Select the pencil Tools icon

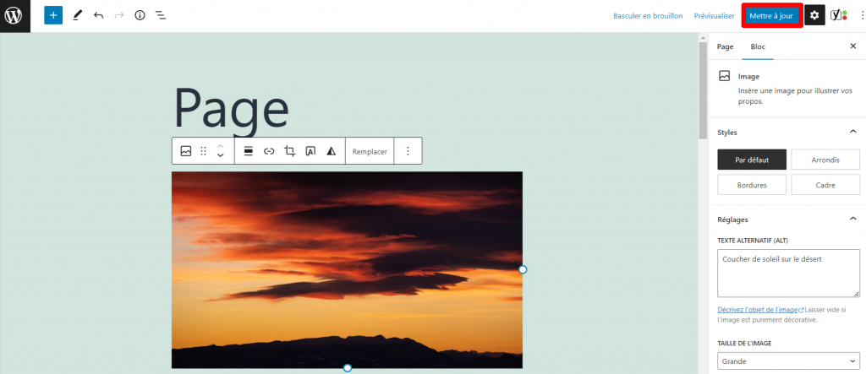pos(77,15)
